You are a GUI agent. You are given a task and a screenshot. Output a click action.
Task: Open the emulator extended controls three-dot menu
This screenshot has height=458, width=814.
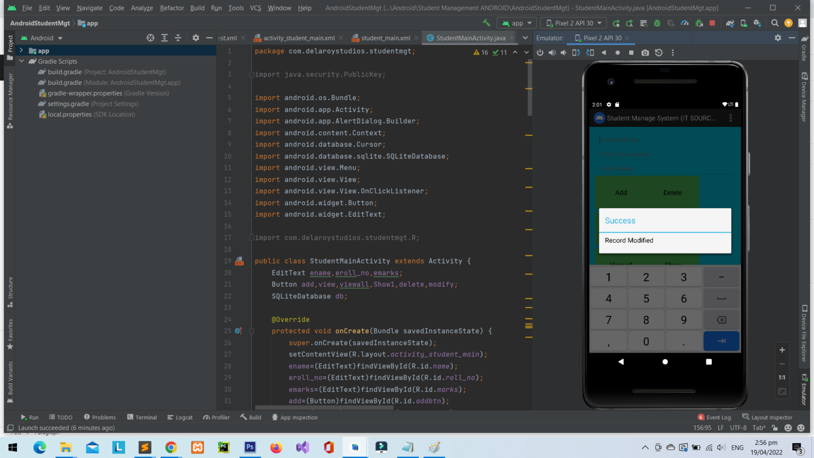tap(672, 52)
